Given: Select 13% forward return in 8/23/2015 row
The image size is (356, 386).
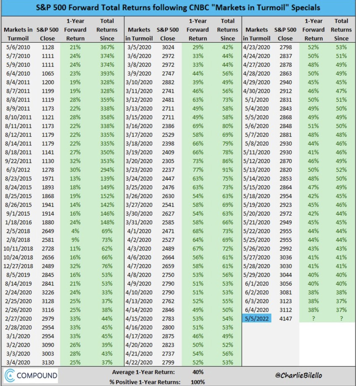Looking at the screenshot, I should point(75,178).
